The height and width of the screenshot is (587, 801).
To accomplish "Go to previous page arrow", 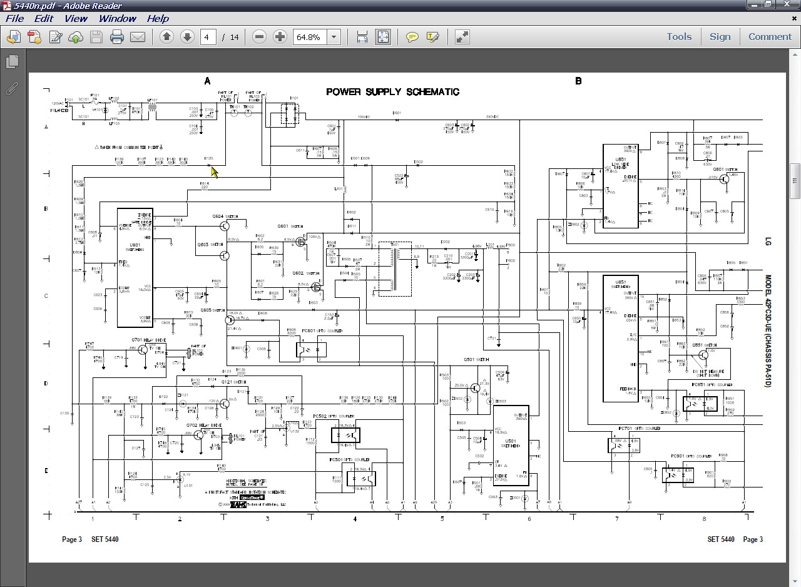I will coord(166,37).
